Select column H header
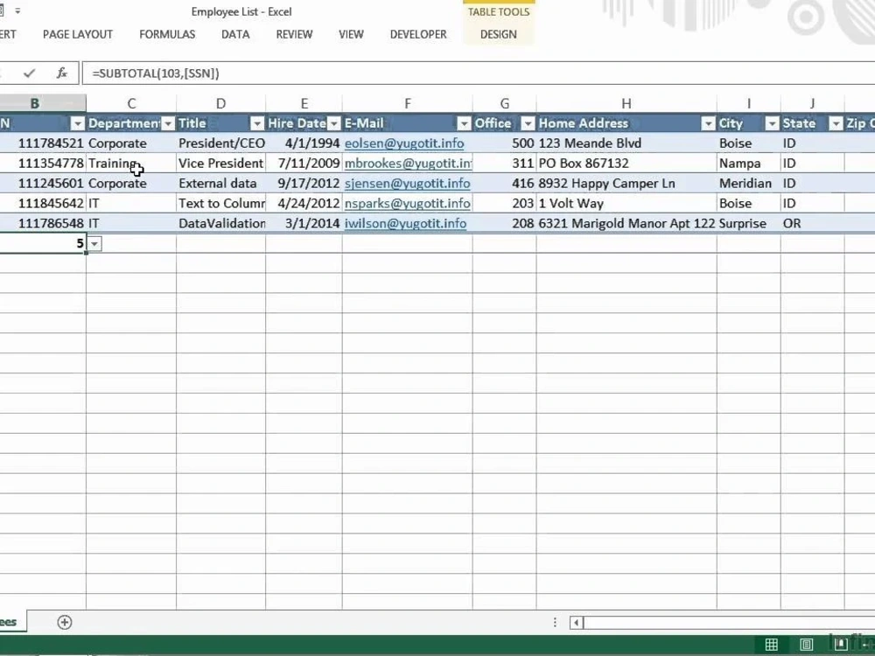Image resolution: width=875 pixels, height=656 pixels. click(626, 103)
